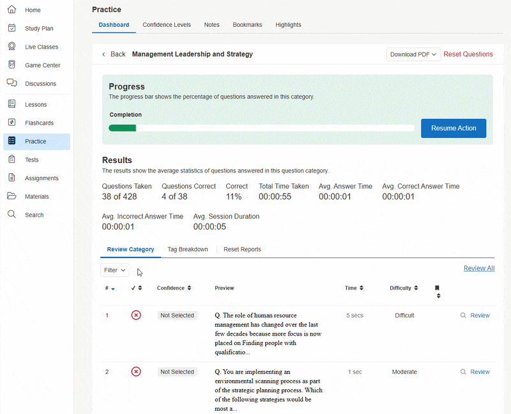Viewport: 511px width, 414px height.
Task: Click the Reset Questions link
Action: point(468,54)
